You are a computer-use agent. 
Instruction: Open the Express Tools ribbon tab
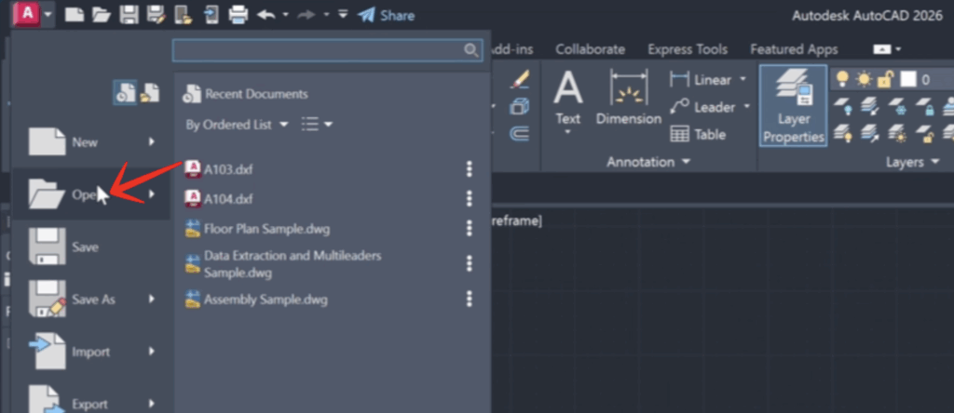(687, 49)
